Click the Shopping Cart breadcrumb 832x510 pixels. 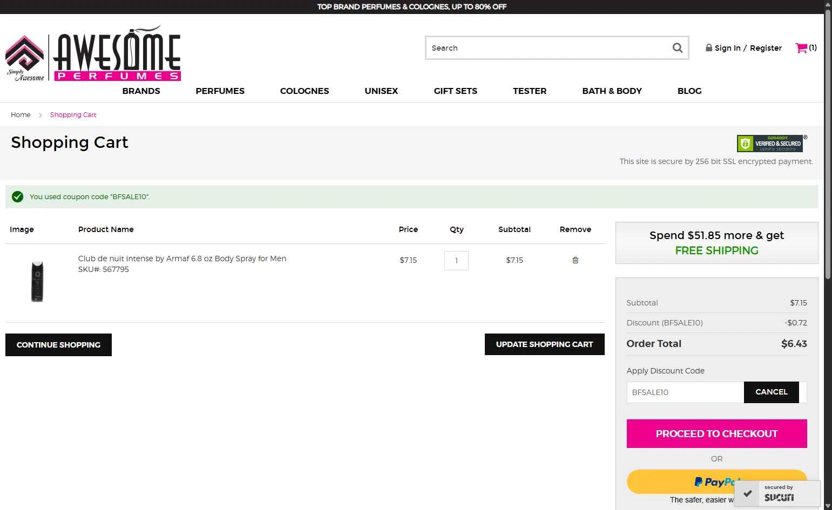pos(73,115)
